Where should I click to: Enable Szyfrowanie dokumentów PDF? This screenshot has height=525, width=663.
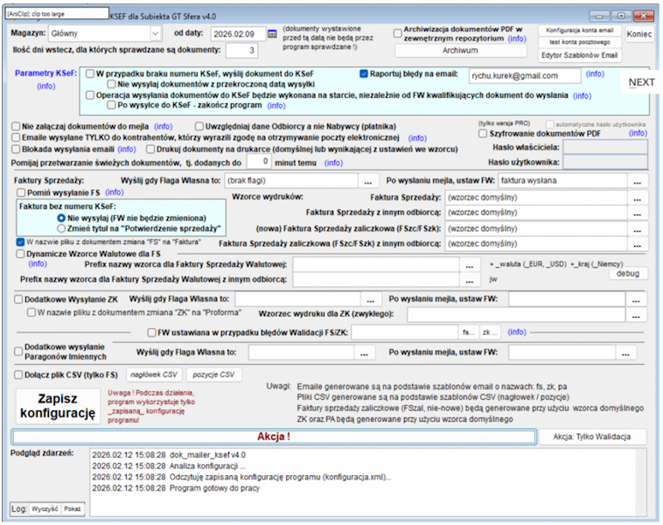click(x=482, y=134)
